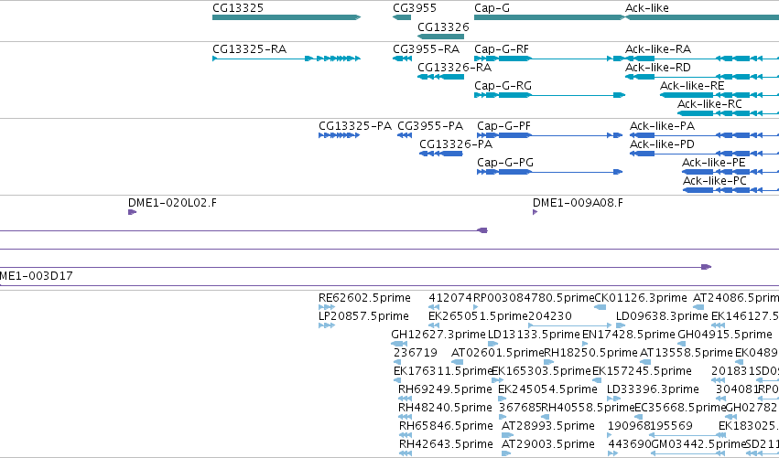Select the CG13325 gene label
Viewport: 779px width, 458px height.
(238, 8)
